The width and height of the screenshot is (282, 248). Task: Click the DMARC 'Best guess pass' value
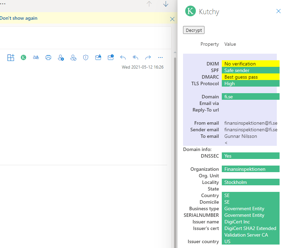[251, 77]
